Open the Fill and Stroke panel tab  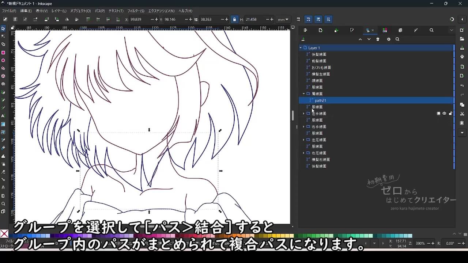(x=352, y=30)
